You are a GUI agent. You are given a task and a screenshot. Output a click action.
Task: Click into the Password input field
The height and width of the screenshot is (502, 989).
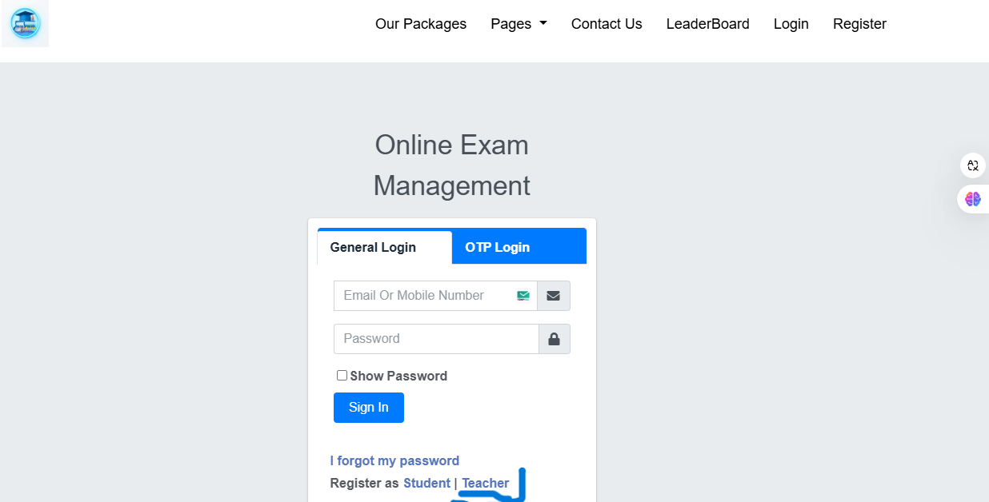[x=435, y=339]
